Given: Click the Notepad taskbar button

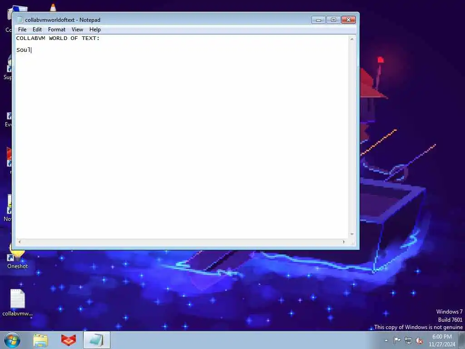Looking at the screenshot, I should point(97,340).
